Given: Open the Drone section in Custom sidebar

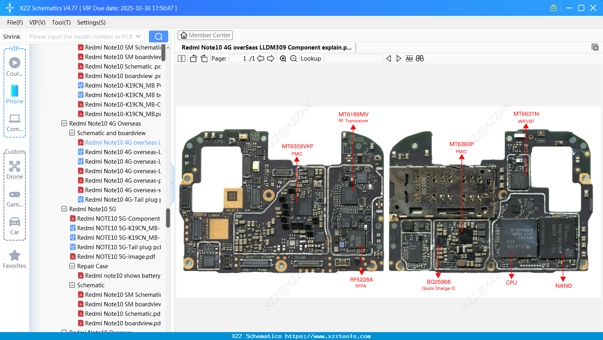Looking at the screenshot, I should tap(15, 170).
